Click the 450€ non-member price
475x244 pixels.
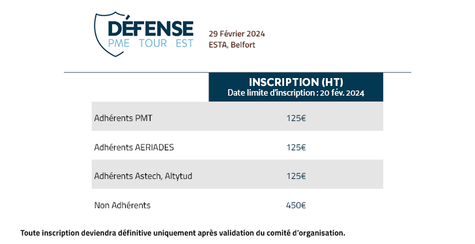[x=296, y=206]
